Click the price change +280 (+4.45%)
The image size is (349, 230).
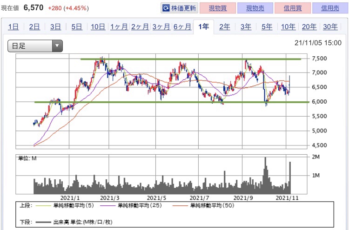click(68, 8)
